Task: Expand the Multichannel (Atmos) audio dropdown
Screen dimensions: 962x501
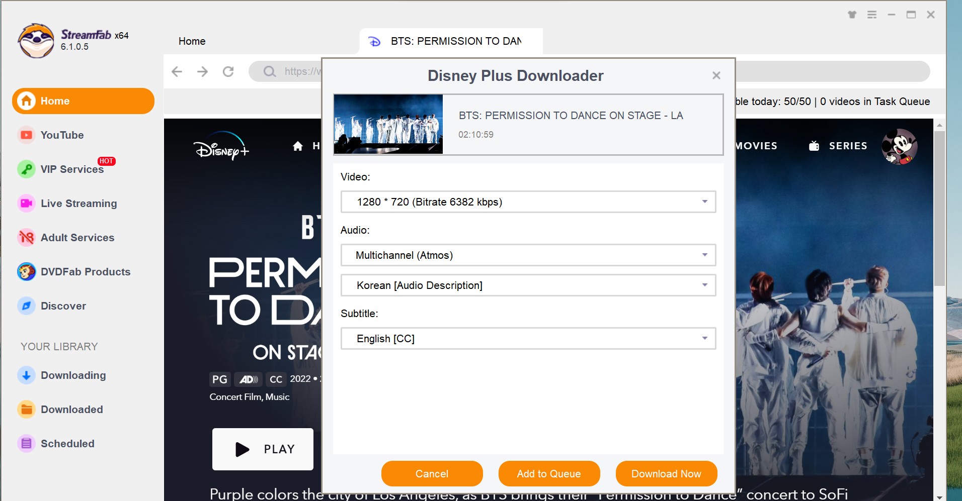Action: click(x=528, y=255)
